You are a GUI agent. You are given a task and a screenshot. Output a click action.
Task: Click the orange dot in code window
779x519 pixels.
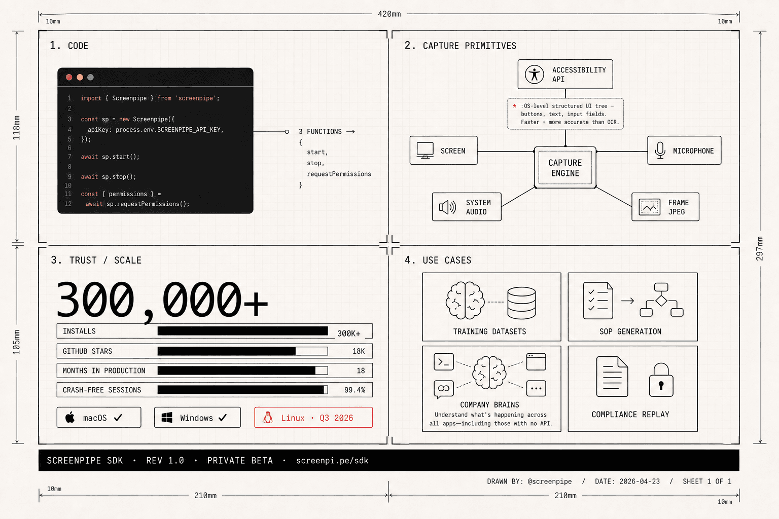[80, 77]
